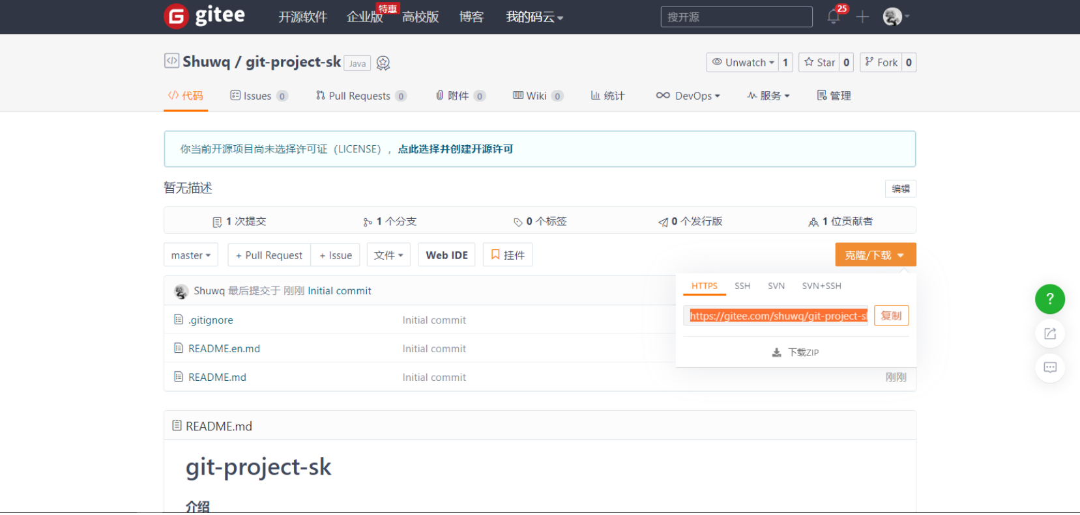Screen dimensions: 1080x515
Task: Star the git-project-sk repository
Action: (819, 63)
